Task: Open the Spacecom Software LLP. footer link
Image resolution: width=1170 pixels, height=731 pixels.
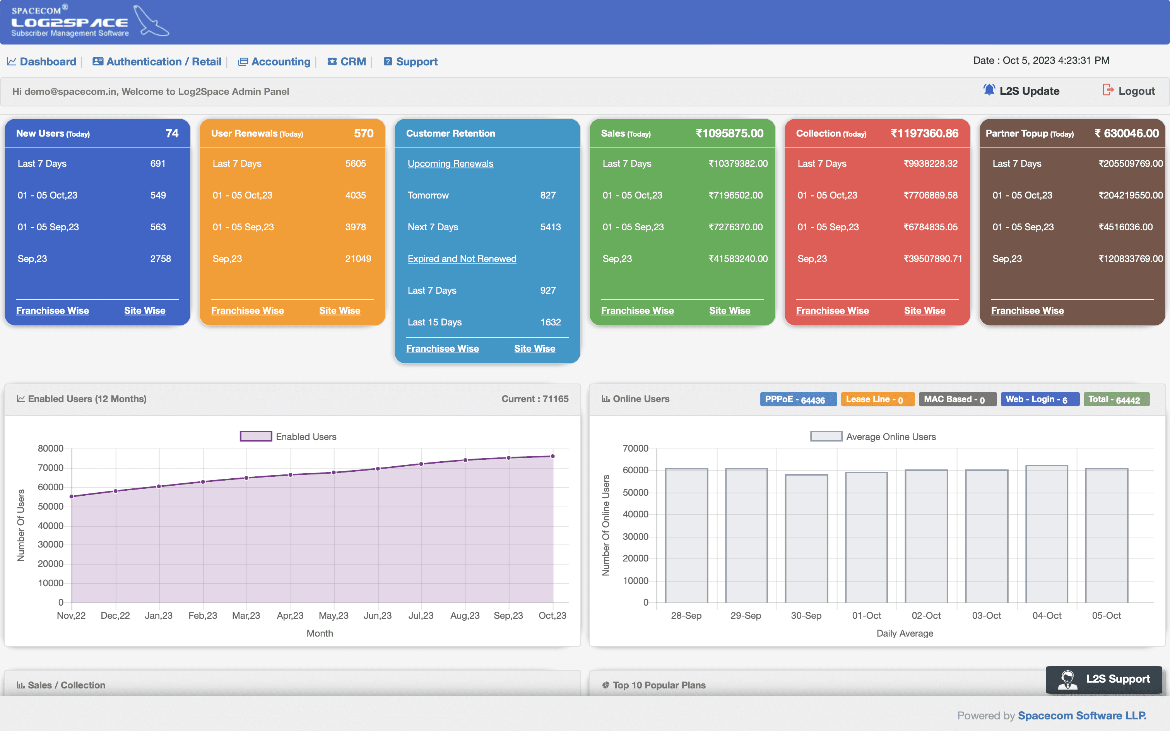Action: click(1082, 716)
